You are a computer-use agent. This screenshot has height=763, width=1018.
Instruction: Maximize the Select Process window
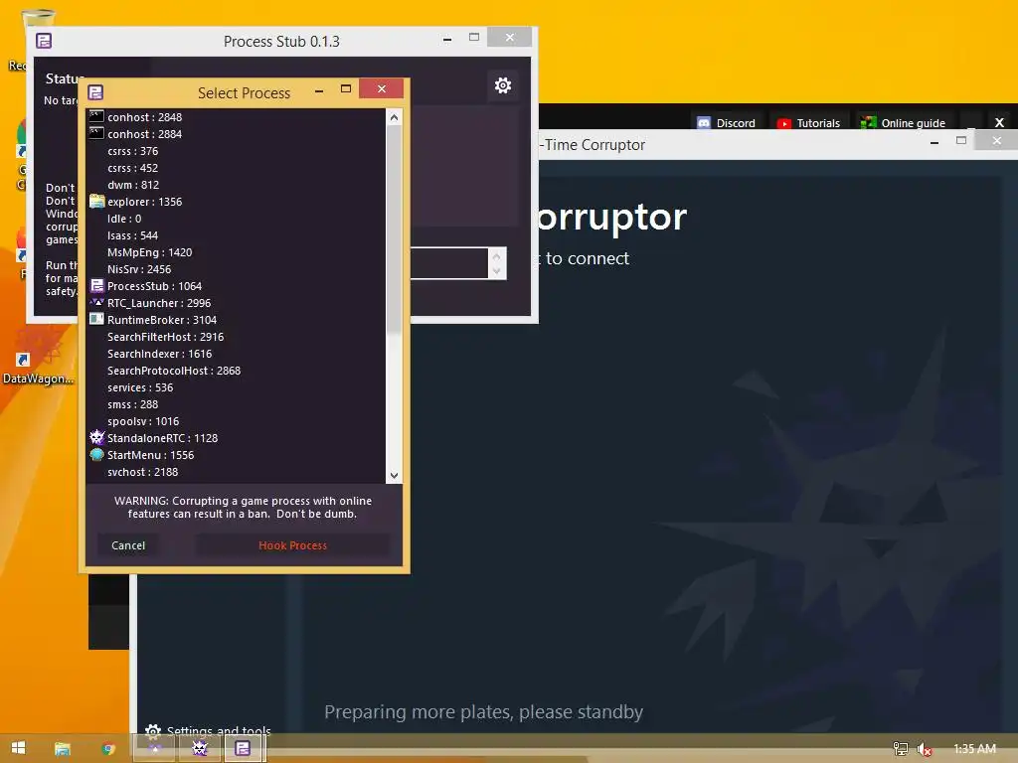tap(346, 88)
